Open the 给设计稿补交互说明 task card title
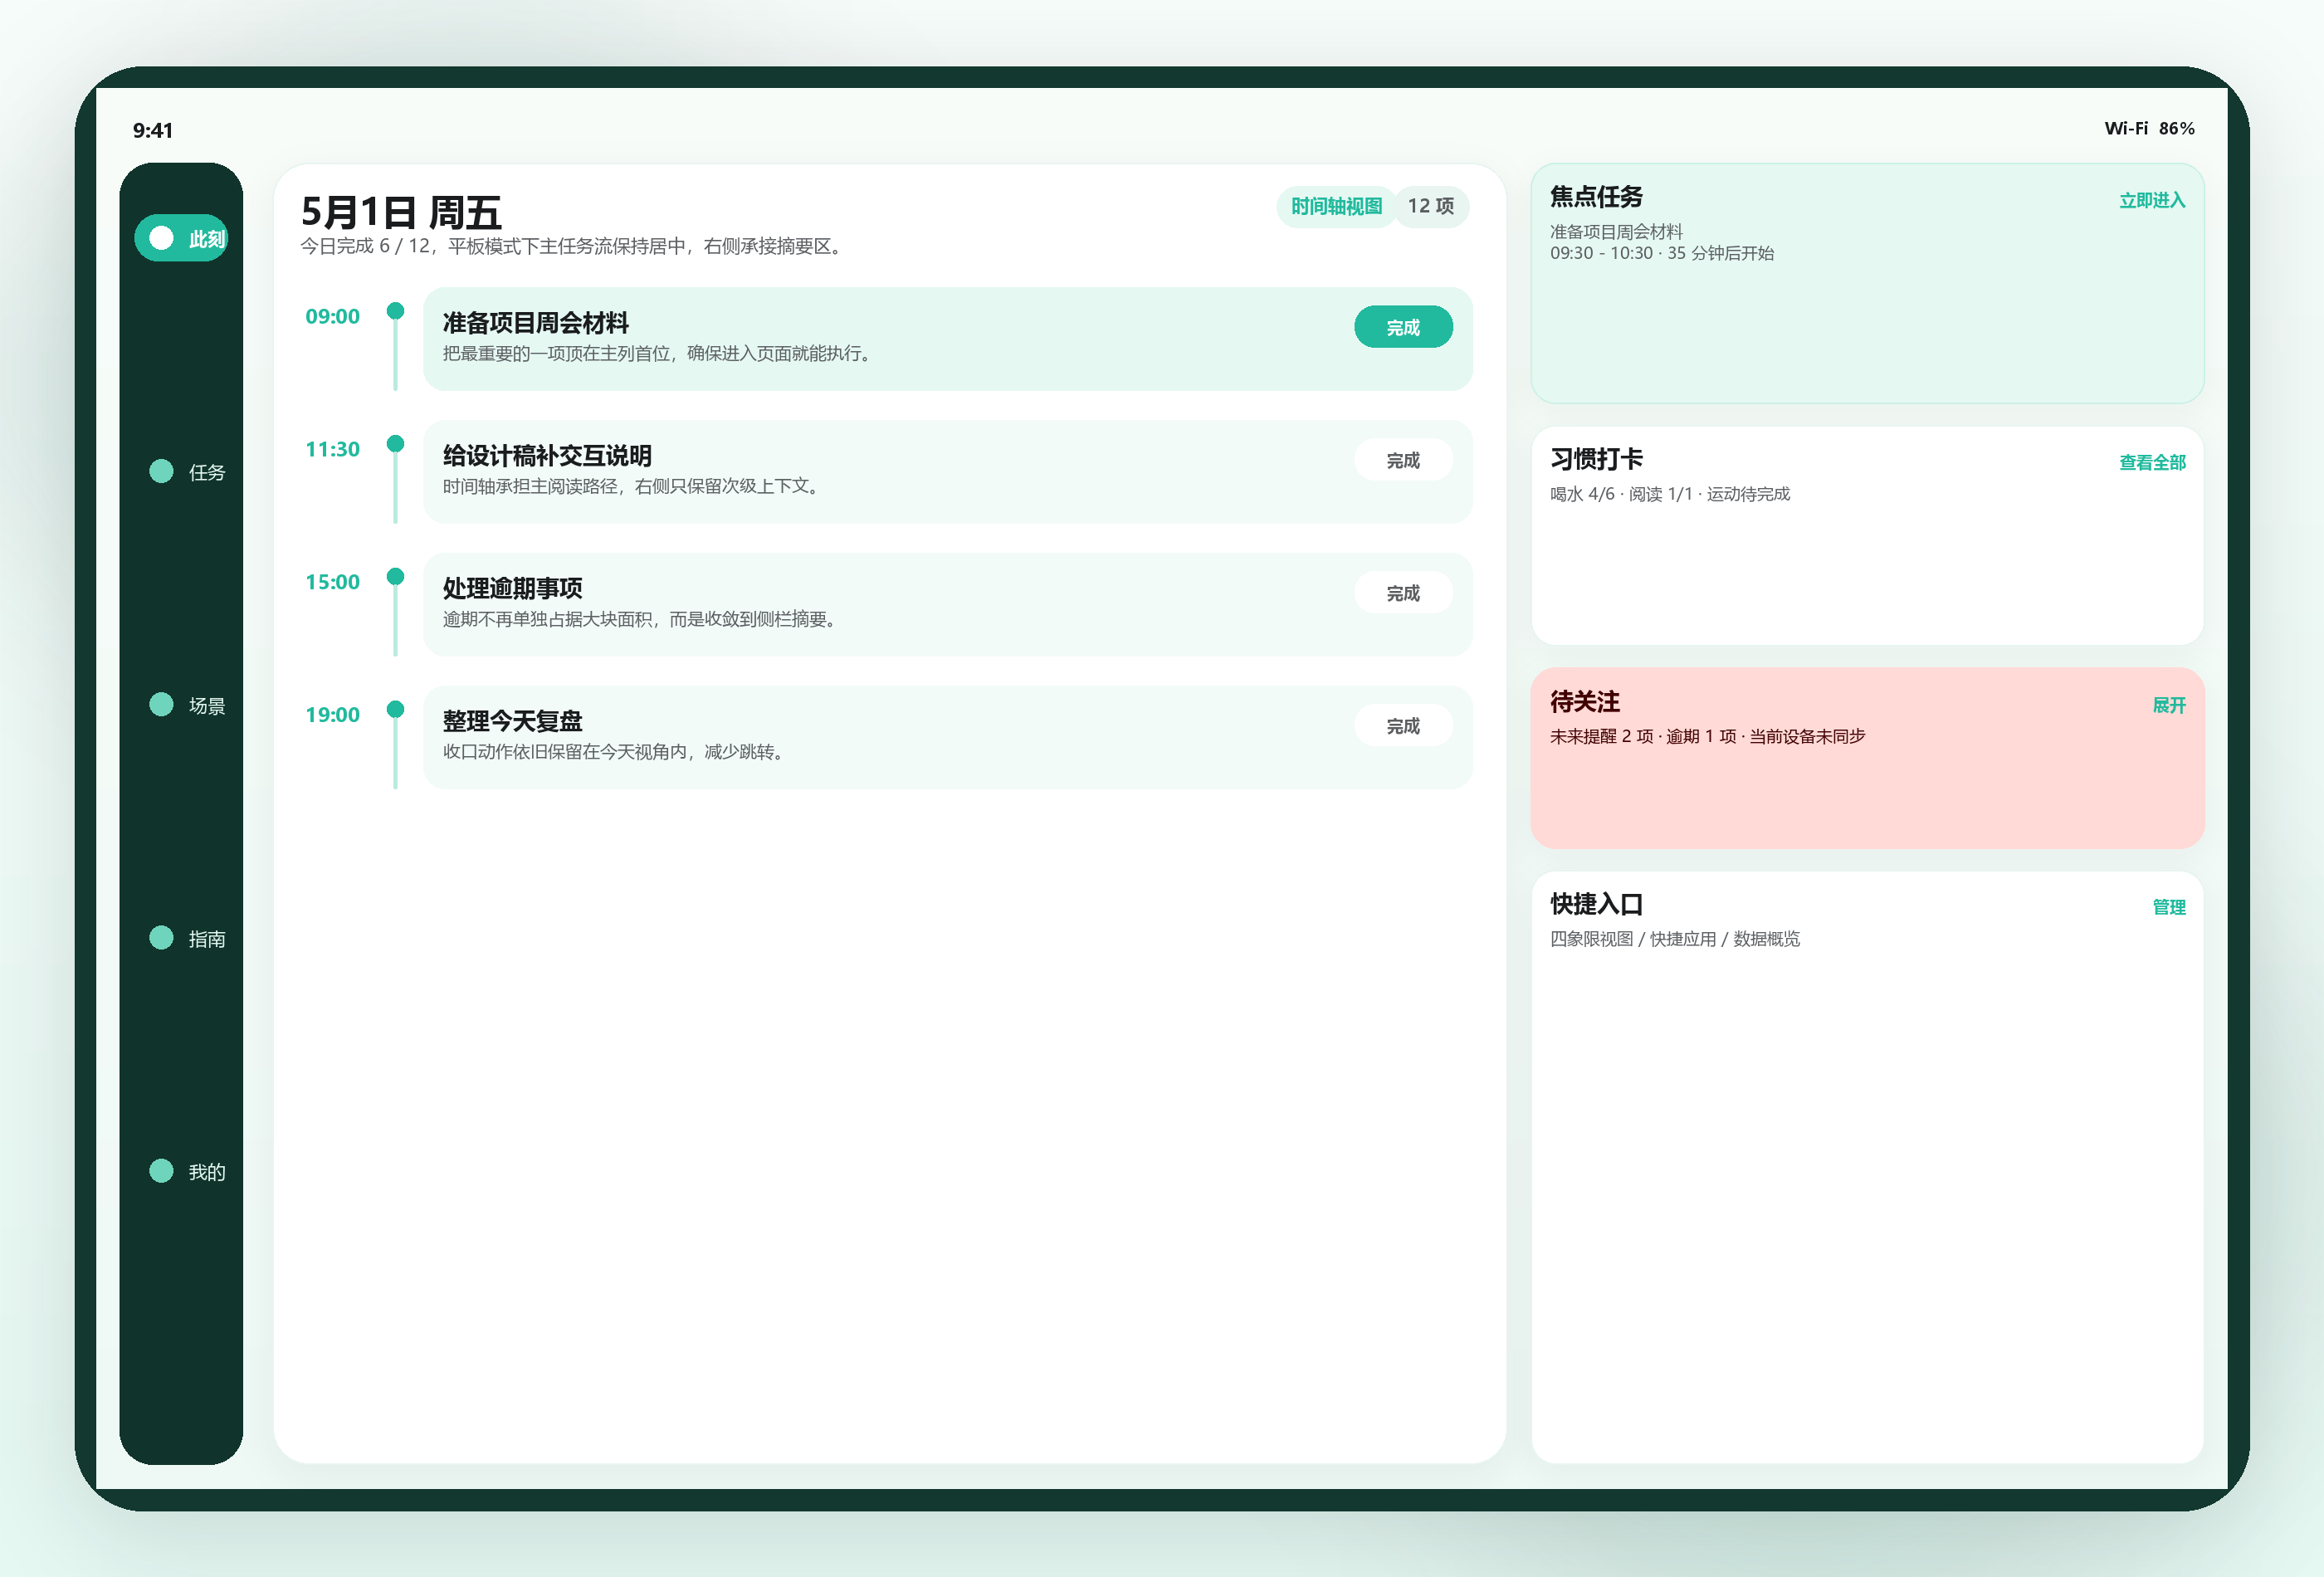2324x1577 pixels. click(x=547, y=456)
